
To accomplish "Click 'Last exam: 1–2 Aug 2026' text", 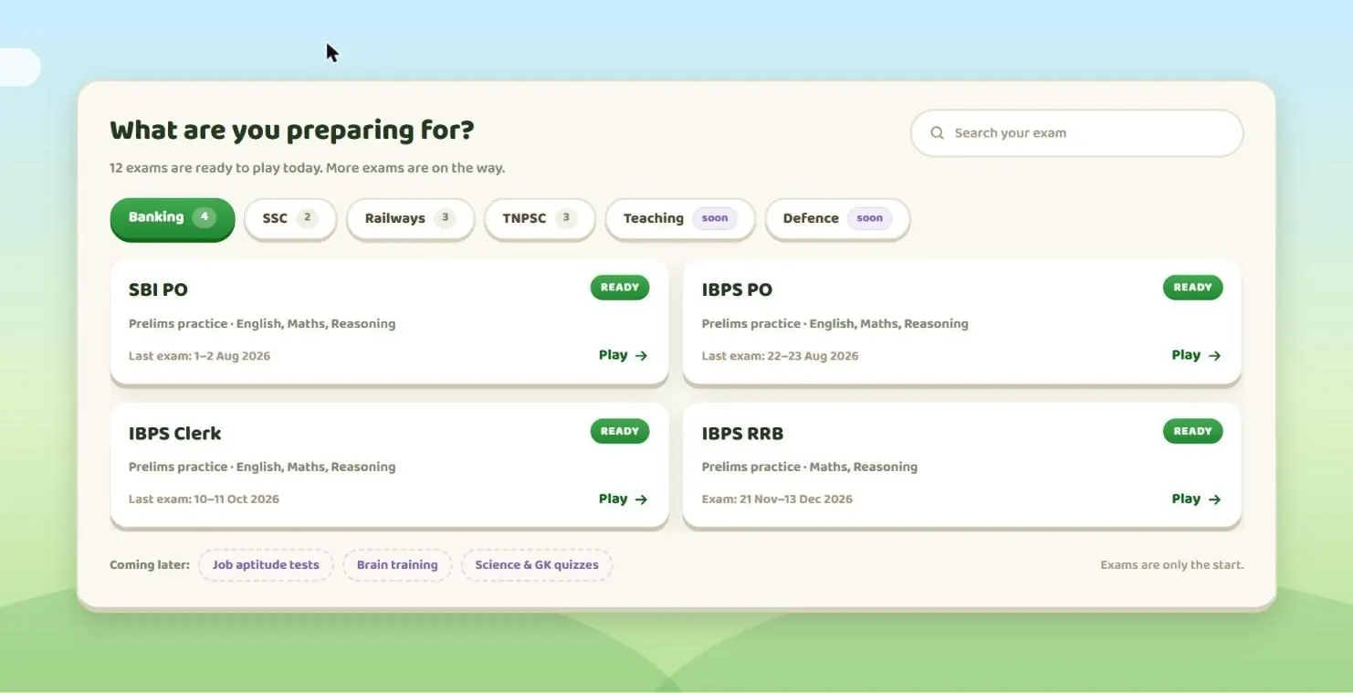I will pos(199,356).
